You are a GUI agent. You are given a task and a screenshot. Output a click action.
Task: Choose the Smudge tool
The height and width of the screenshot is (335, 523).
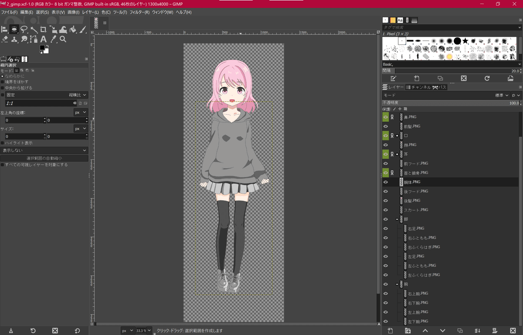(24, 39)
